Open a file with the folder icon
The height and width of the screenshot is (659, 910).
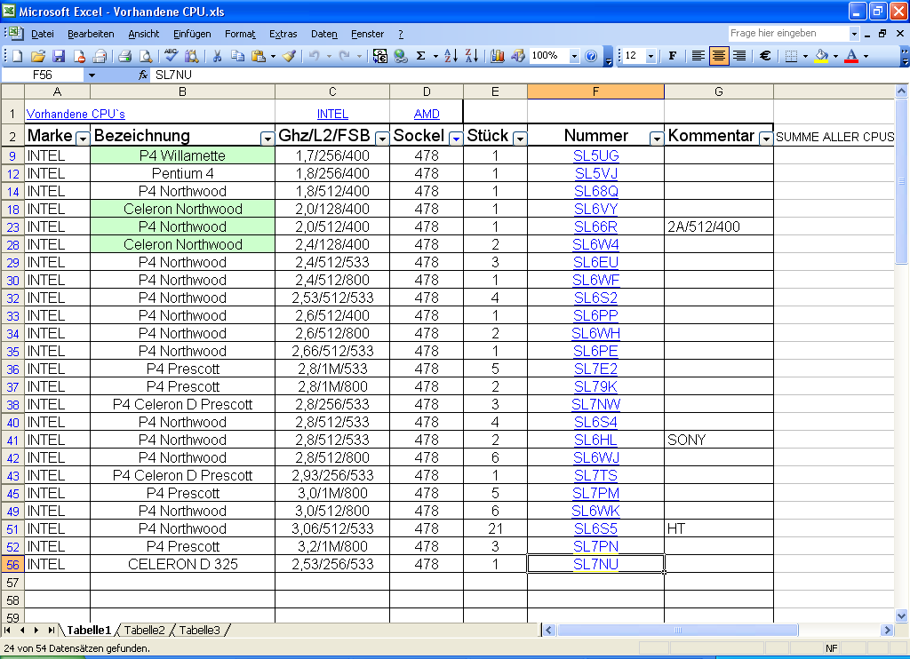coord(37,56)
